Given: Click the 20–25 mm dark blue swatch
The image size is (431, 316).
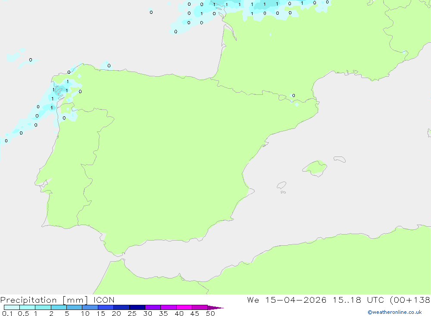Looking at the screenshot, I should 122,307.
